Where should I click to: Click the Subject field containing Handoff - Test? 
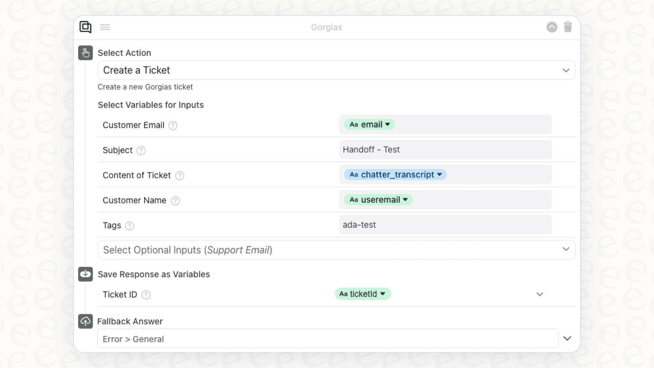pyautogui.click(x=445, y=150)
